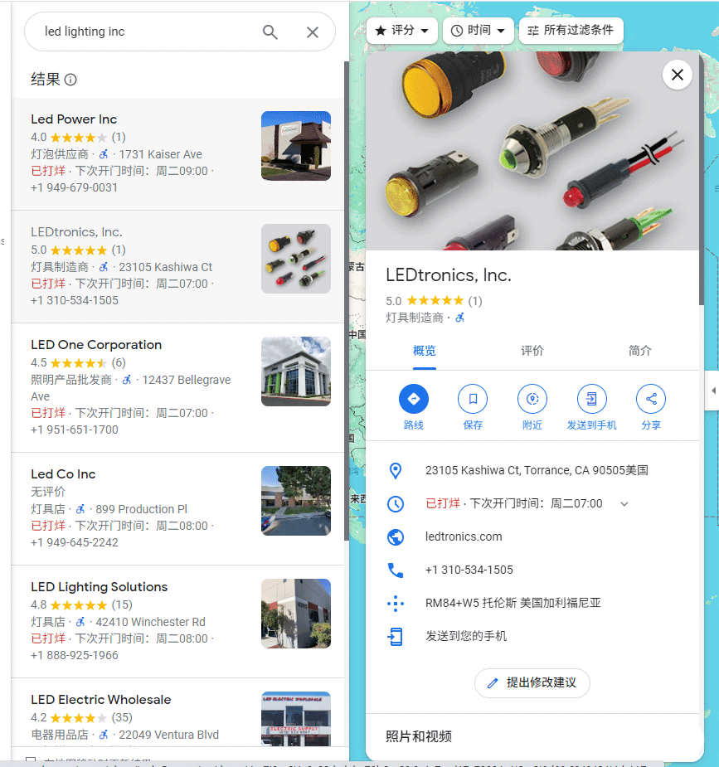Click the 发送到手机 icon
The width and height of the screenshot is (719, 767).
[x=591, y=399]
